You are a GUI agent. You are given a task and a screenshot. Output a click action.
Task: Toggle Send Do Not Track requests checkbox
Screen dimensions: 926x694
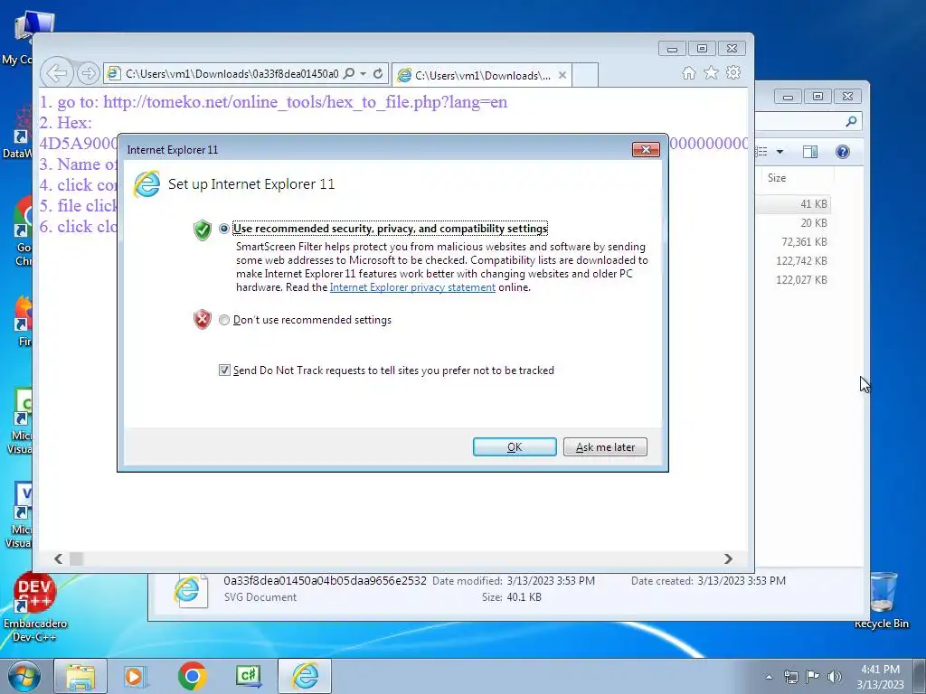[x=224, y=370]
